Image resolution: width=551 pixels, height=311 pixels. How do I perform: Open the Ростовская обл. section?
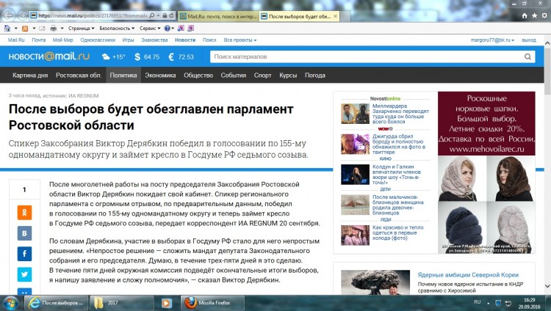(79, 75)
